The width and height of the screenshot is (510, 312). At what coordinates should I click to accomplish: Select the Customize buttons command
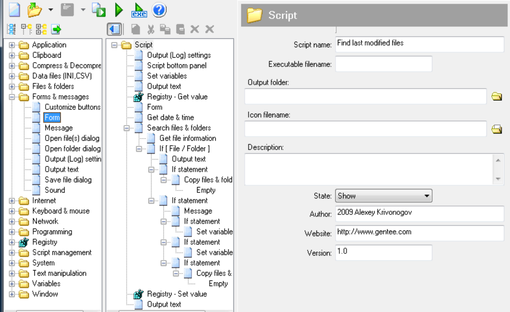tap(73, 107)
